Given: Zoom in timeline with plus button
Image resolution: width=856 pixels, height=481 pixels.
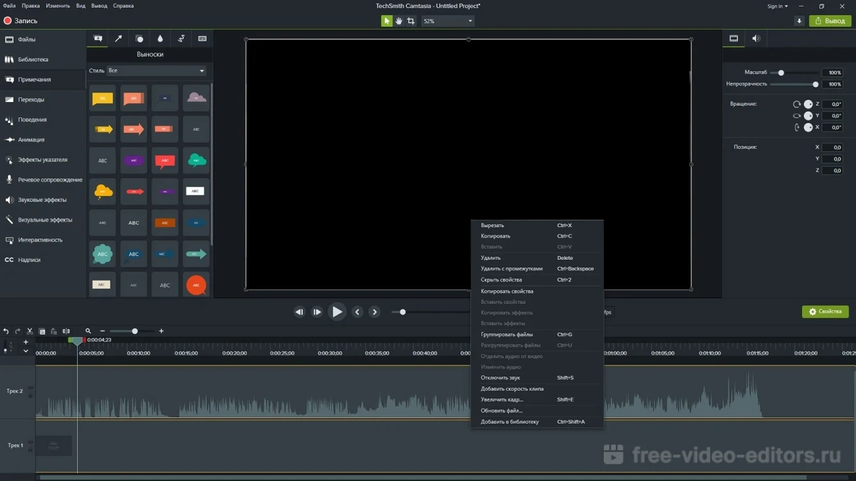Looking at the screenshot, I should tap(161, 332).
